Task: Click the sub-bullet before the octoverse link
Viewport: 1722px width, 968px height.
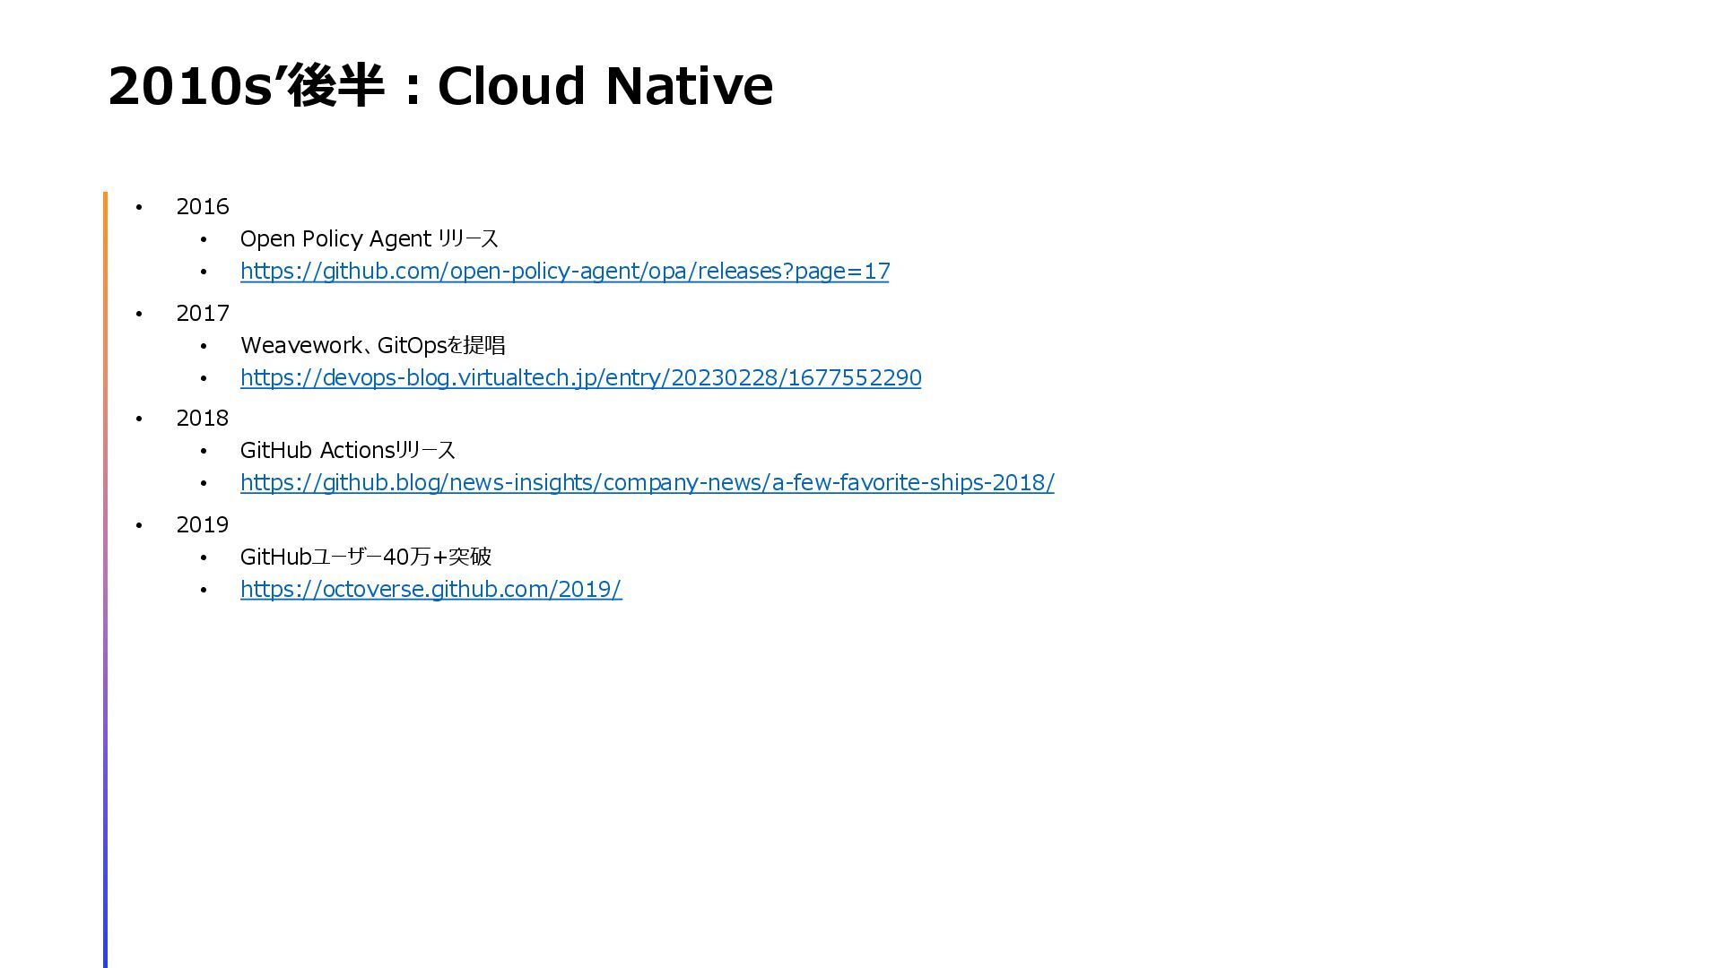Action: (204, 590)
